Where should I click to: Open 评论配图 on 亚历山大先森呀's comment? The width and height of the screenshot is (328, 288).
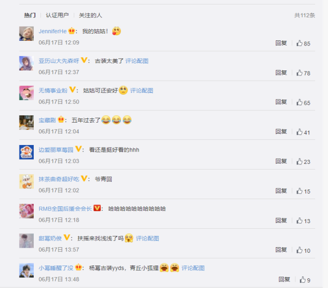(137, 61)
